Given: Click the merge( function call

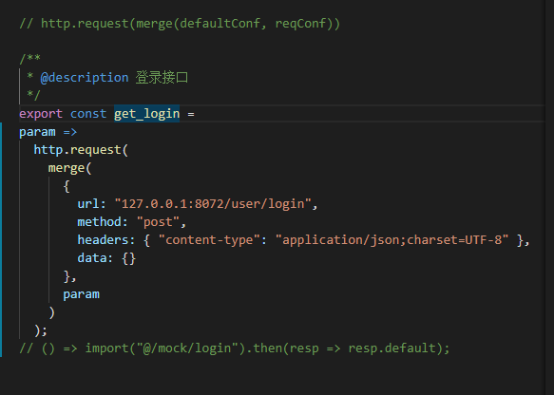Looking at the screenshot, I should [x=69, y=168].
